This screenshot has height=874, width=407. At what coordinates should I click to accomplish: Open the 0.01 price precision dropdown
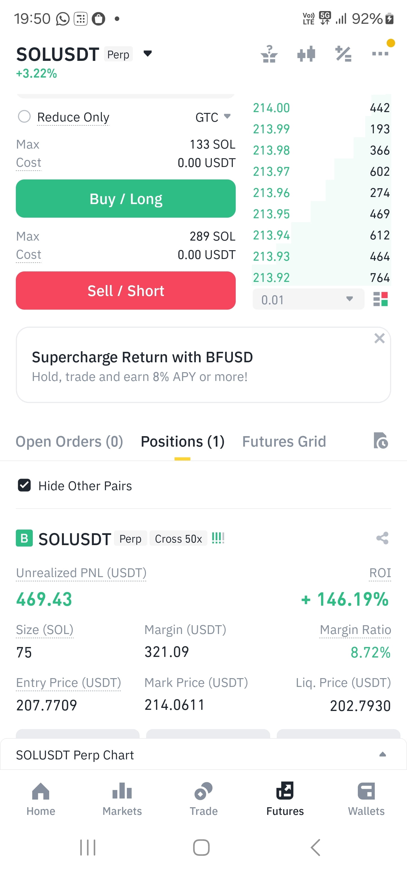(x=308, y=299)
